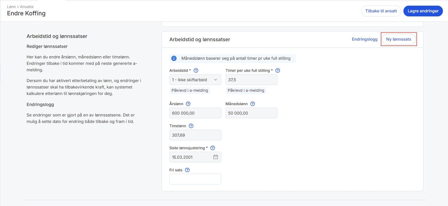The width and height of the screenshot is (448, 206).
Task: Click the Månedslønn input field
Action: [x=251, y=113]
